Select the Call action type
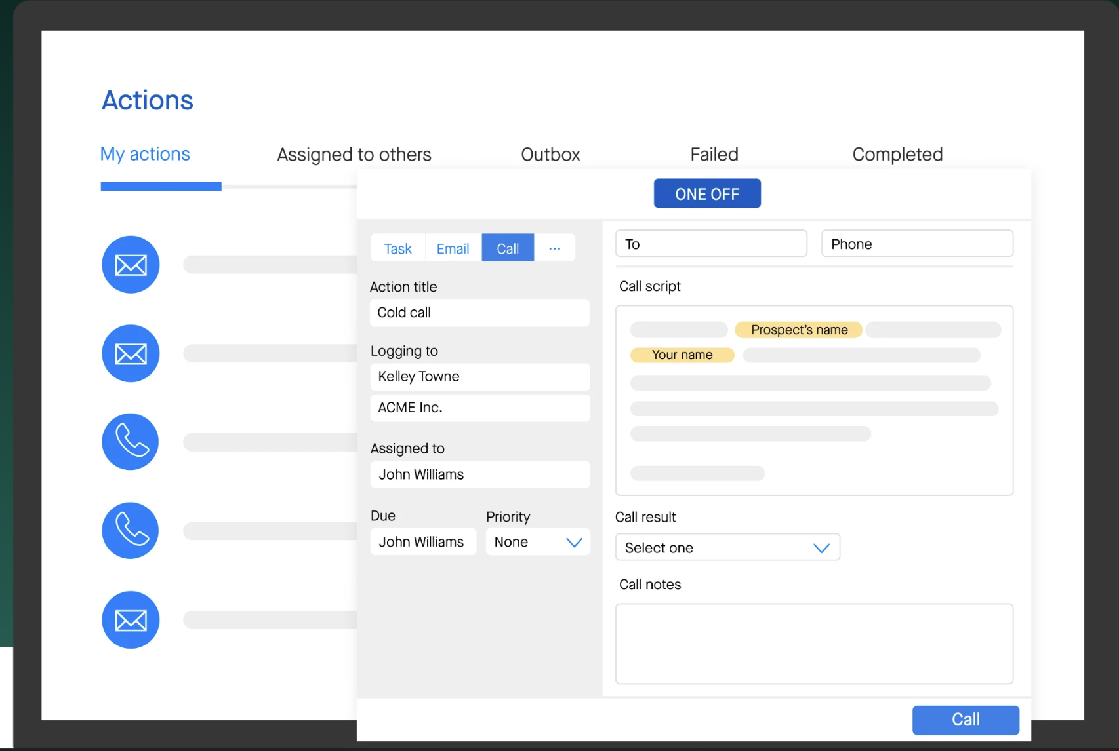 click(x=508, y=248)
